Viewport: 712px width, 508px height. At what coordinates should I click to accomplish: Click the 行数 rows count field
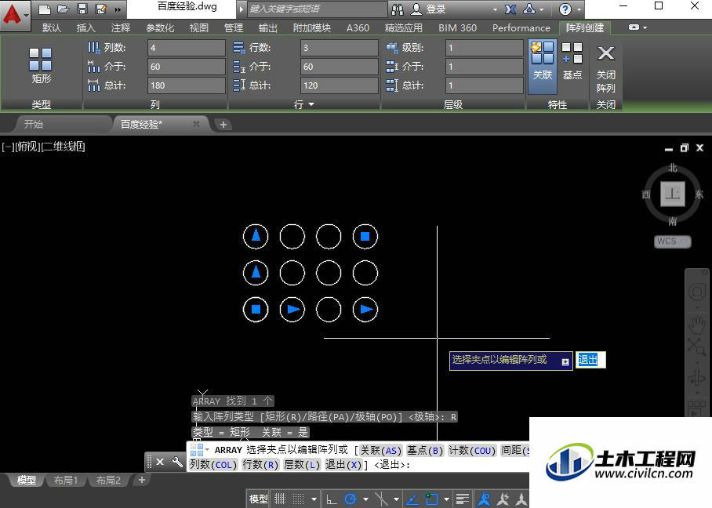click(340, 48)
